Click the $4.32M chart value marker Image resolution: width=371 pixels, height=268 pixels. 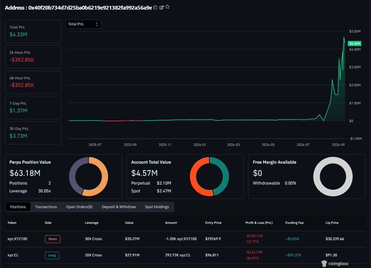(355, 44)
